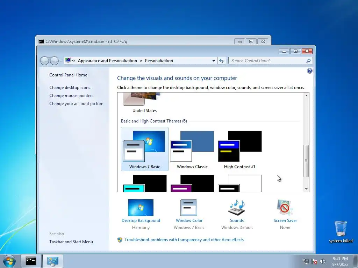Close the Personalization window
The height and width of the screenshot is (268, 358).
click(x=307, y=51)
